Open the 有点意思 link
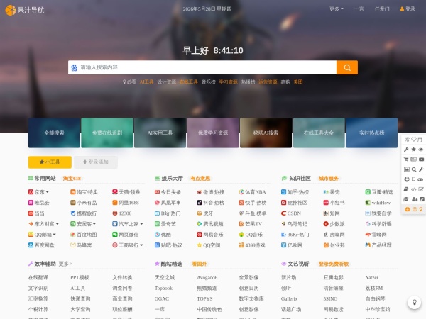This screenshot has width=426, height=319. point(200,179)
